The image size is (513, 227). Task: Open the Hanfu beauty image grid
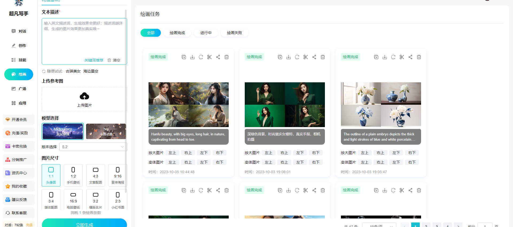point(189,105)
